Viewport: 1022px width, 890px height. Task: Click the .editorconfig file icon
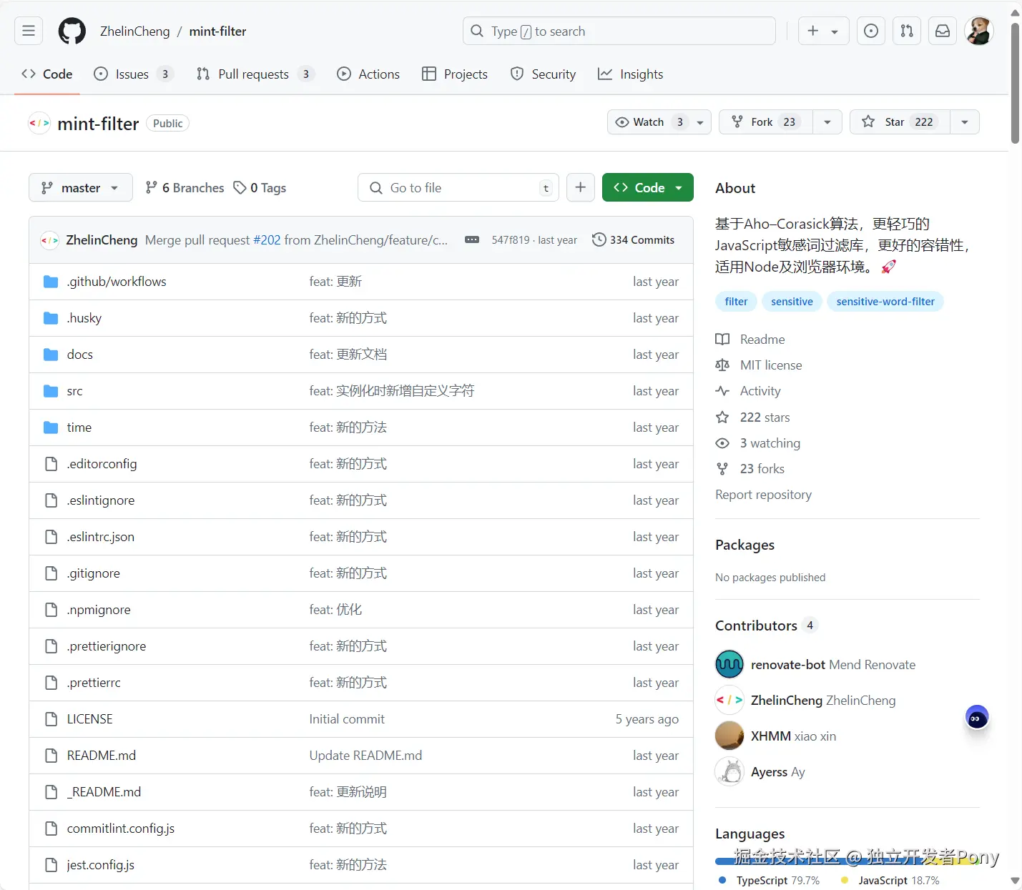pos(51,464)
